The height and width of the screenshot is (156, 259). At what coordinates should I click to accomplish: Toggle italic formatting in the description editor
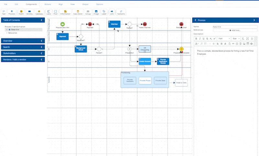200,39
